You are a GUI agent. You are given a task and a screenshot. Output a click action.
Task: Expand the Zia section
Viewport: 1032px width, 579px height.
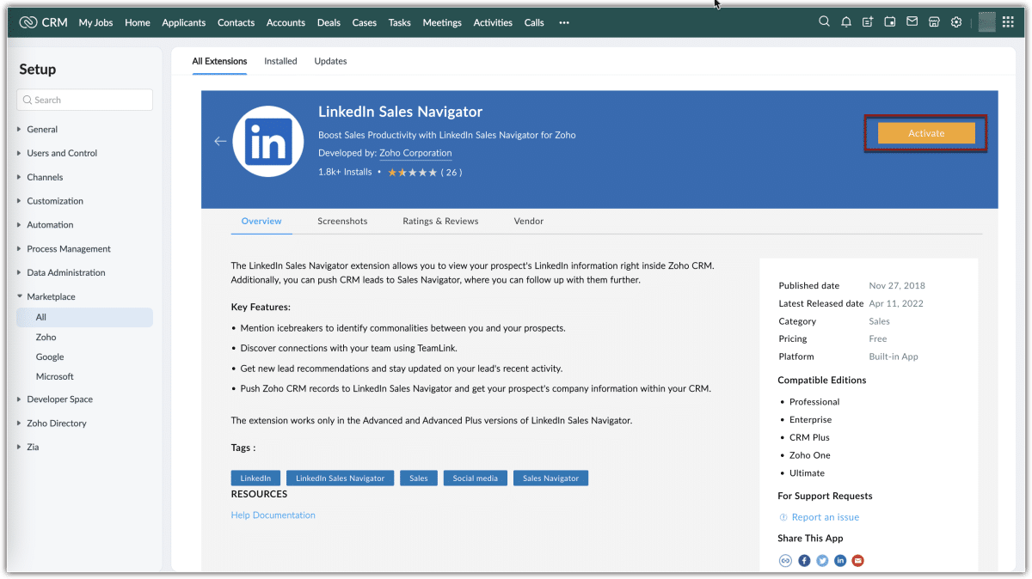pos(33,448)
